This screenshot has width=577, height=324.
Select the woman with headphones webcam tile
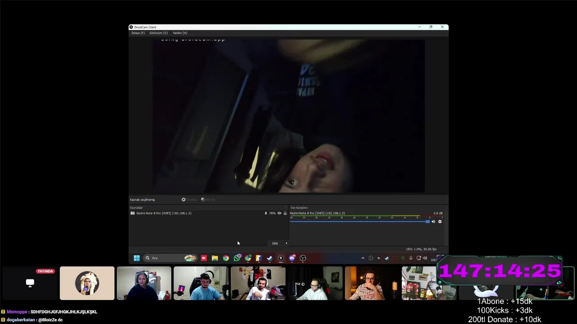point(144,283)
